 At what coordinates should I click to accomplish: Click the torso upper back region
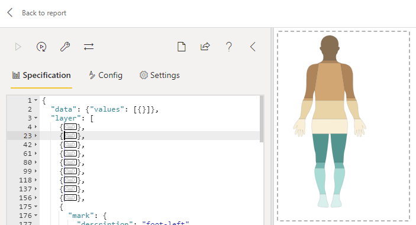[330, 81]
